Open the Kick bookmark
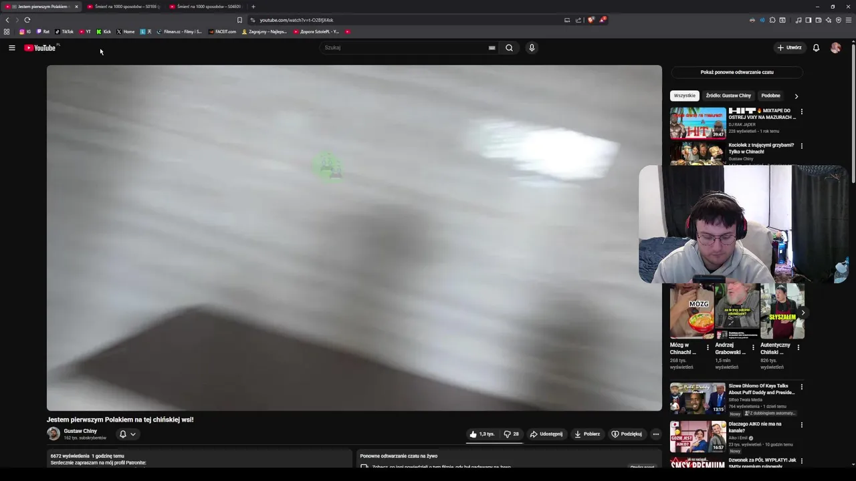Screen dimensions: 856x481 104,31
